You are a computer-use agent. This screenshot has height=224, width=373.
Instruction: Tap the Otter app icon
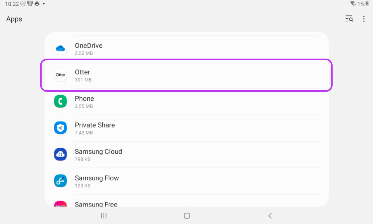61,75
